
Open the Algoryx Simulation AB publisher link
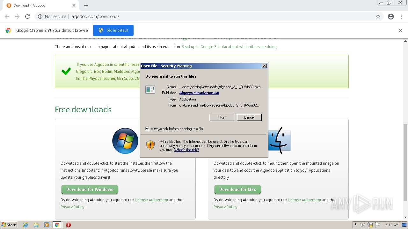(199, 93)
